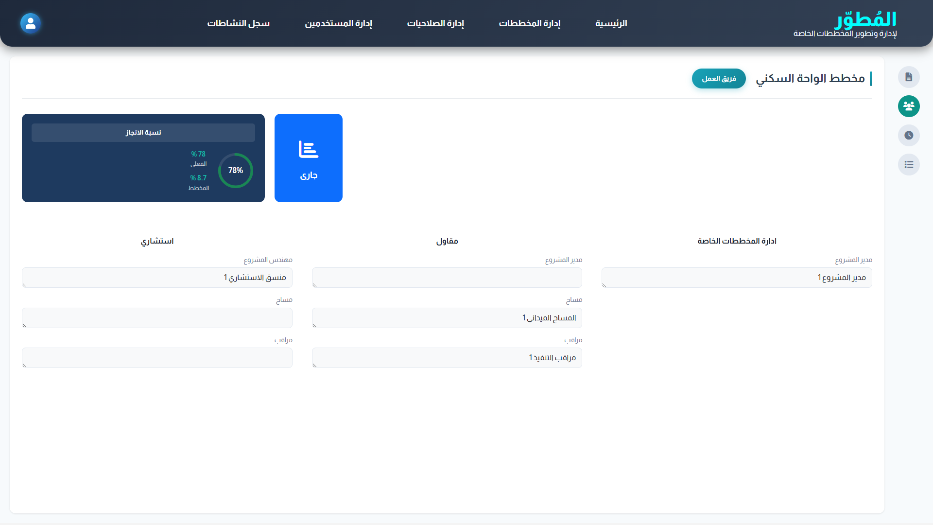Select the team members sidebar icon
Viewport: 933px width, 525px height.
tap(909, 106)
